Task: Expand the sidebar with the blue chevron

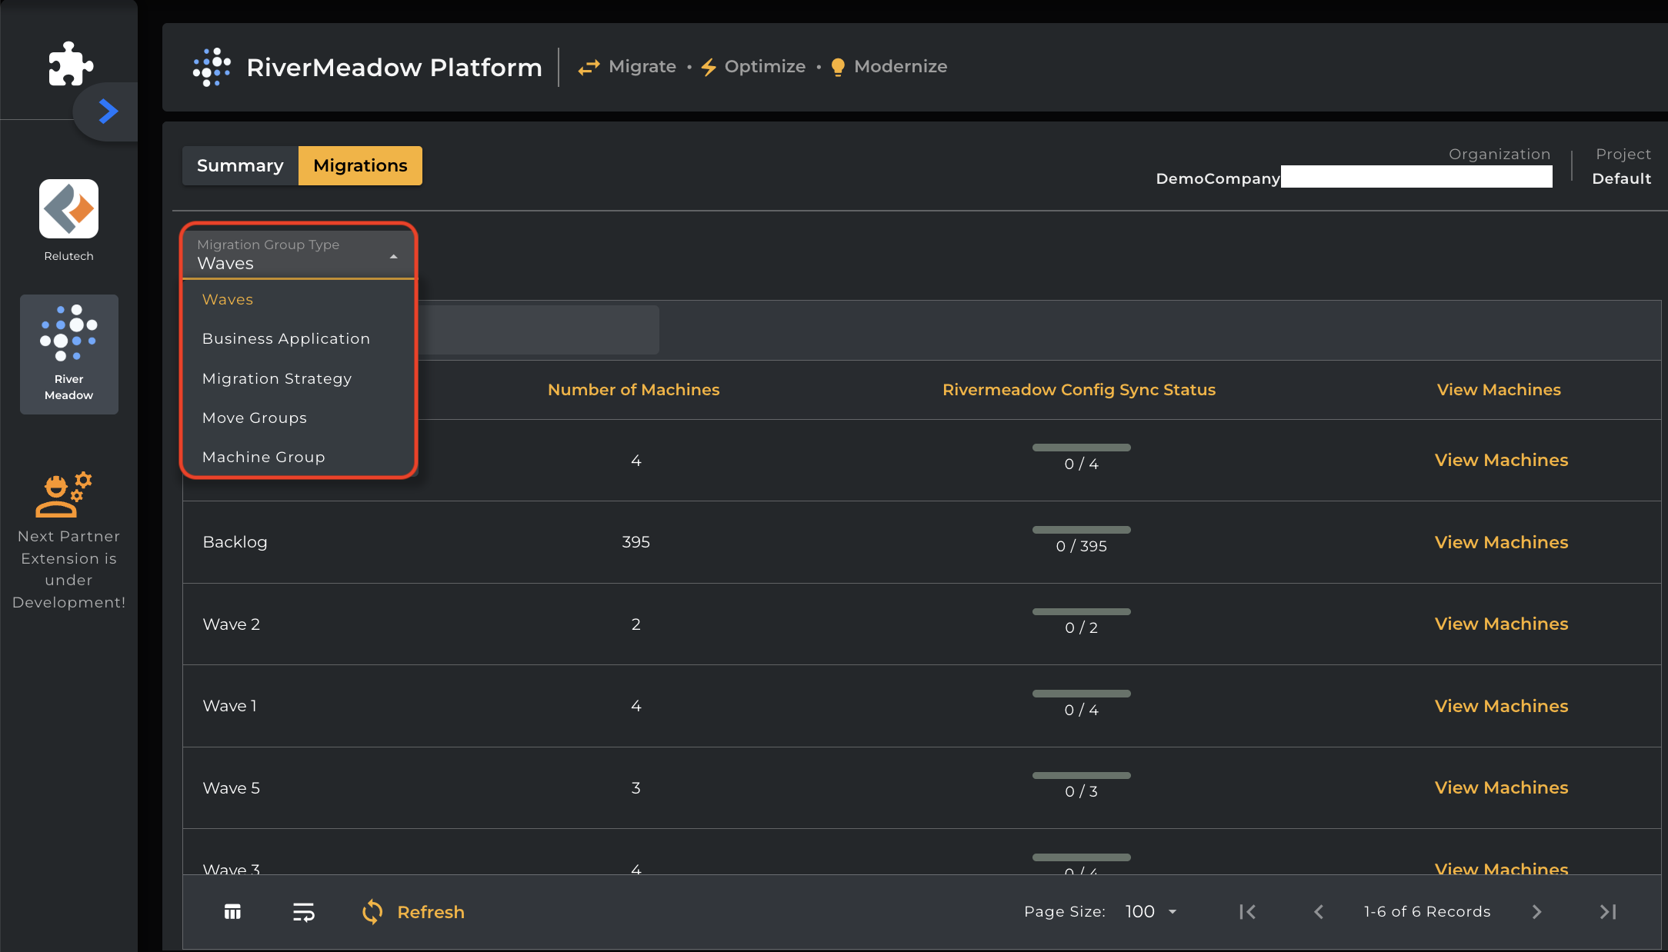Action: (108, 112)
